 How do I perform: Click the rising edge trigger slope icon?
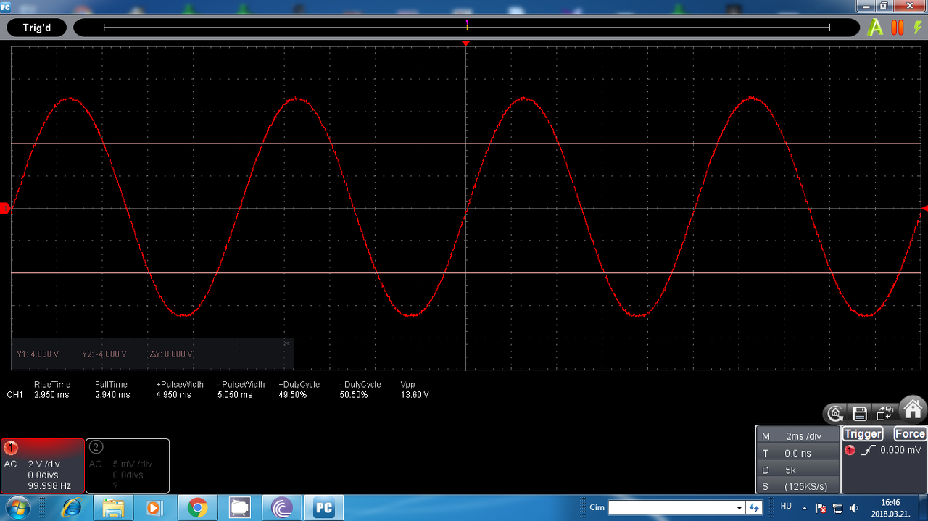868,450
